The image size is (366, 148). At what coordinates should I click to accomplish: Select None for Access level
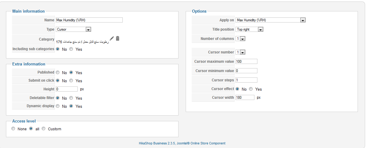[x=13, y=129]
